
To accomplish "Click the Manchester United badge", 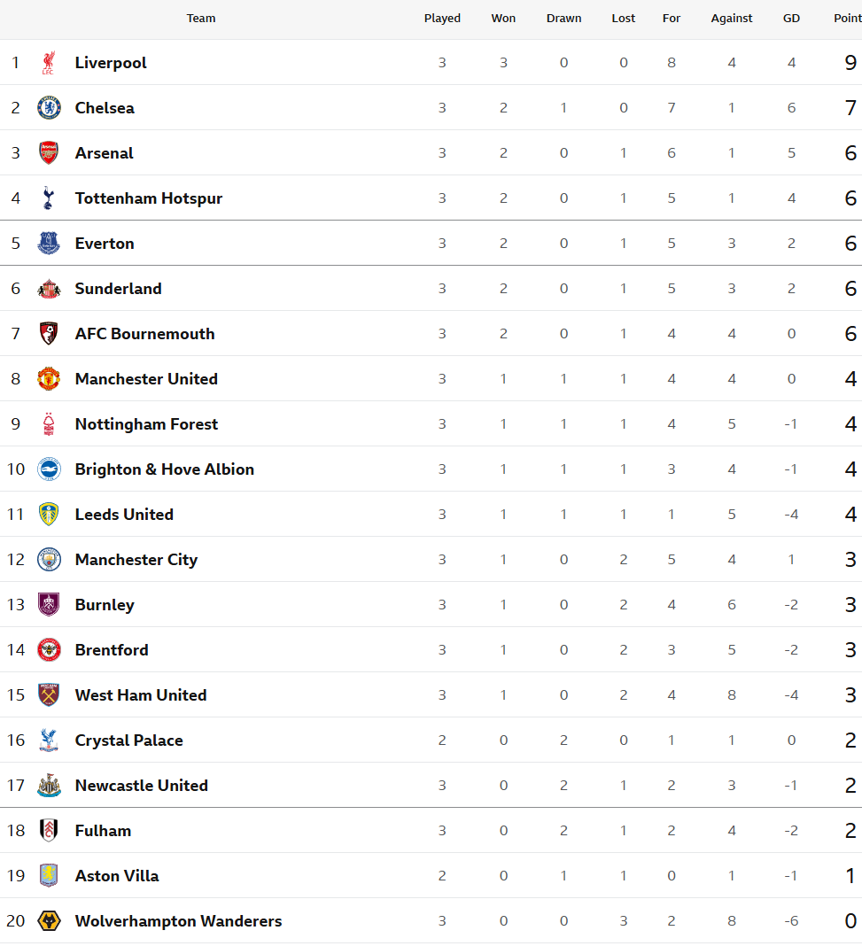I will click(49, 379).
